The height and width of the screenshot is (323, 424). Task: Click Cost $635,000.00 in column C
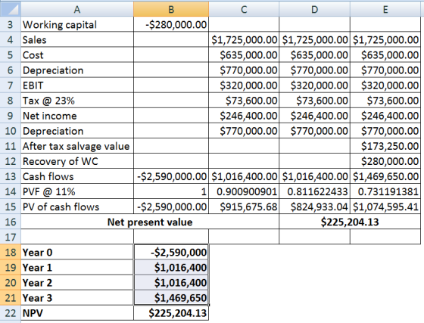point(244,54)
